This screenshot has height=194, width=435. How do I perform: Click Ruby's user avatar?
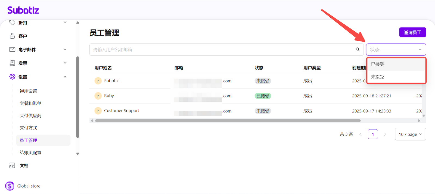[98, 96]
